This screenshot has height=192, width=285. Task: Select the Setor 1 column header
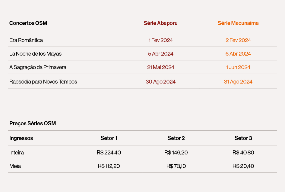(x=109, y=138)
